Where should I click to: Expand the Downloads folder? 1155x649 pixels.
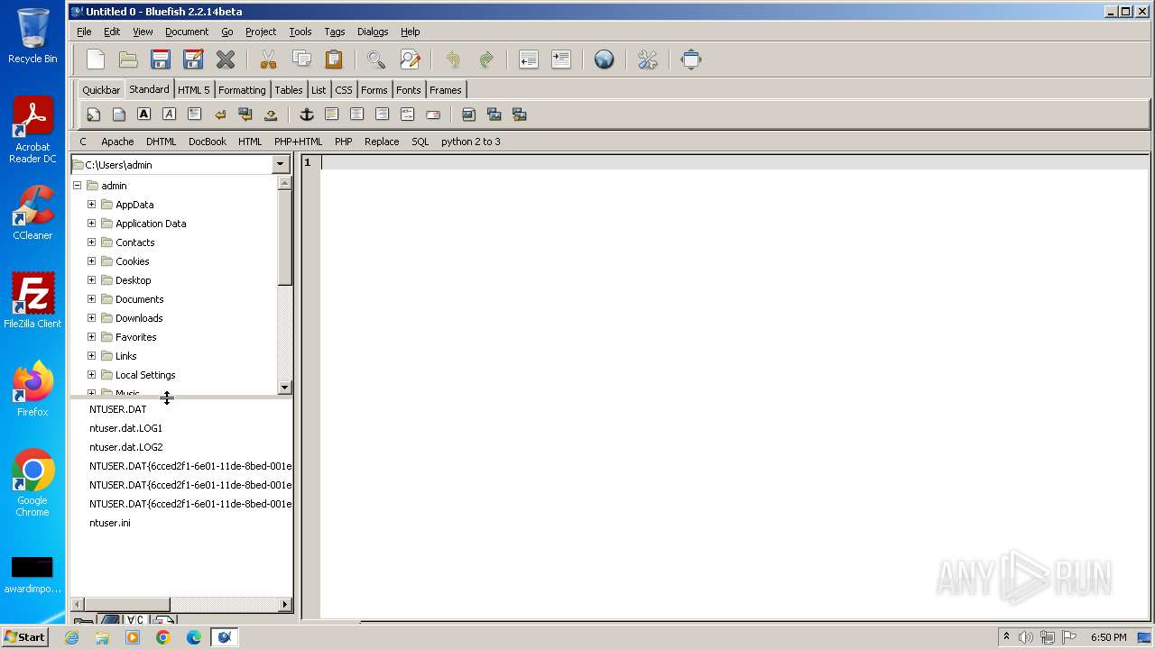click(x=91, y=318)
